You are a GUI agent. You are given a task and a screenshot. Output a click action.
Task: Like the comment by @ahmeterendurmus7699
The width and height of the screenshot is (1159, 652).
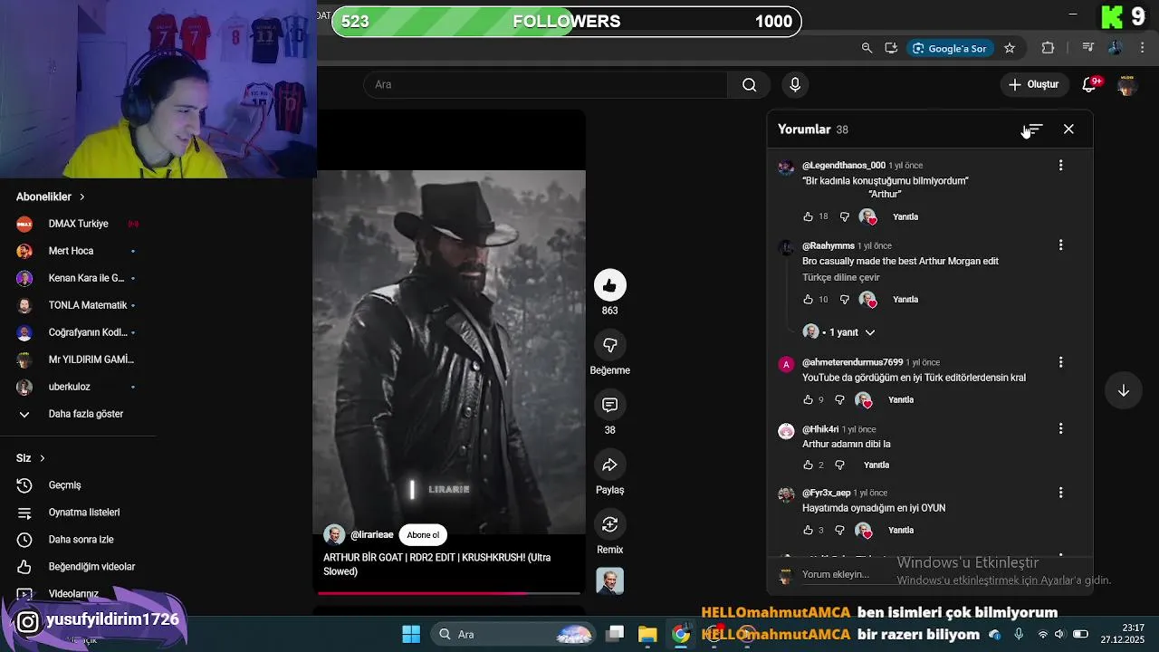[808, 399]
